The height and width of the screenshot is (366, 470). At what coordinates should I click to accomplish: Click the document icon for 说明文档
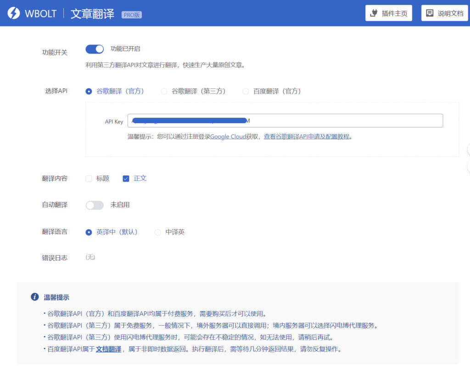click(430, 13)
